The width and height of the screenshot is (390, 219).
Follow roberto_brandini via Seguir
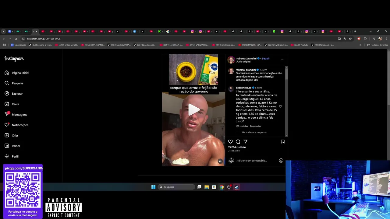[266, 58]
